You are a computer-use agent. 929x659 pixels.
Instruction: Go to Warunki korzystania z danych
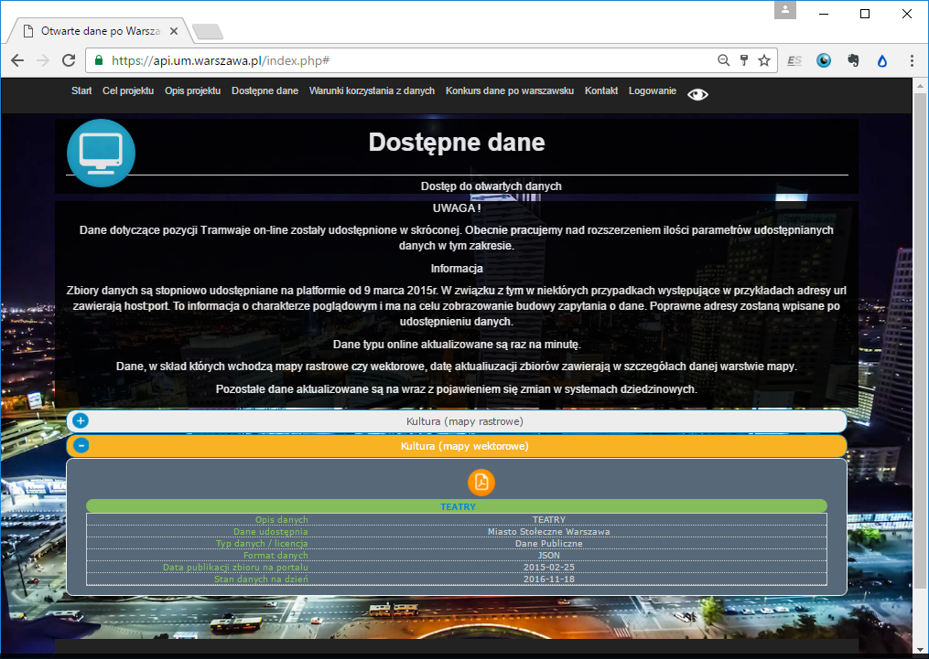coord(372,91)
